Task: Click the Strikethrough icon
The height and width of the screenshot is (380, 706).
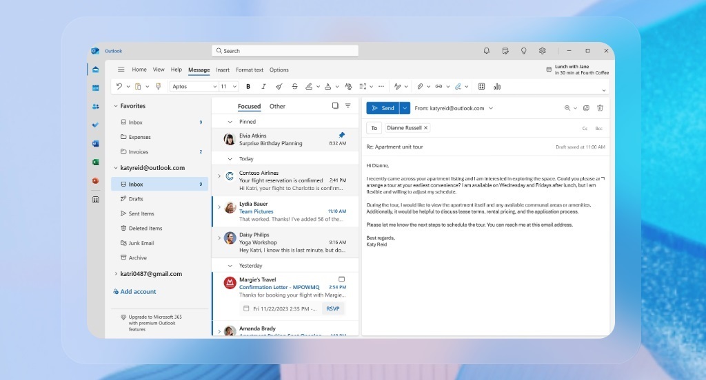Action: [x=295, y=87]
